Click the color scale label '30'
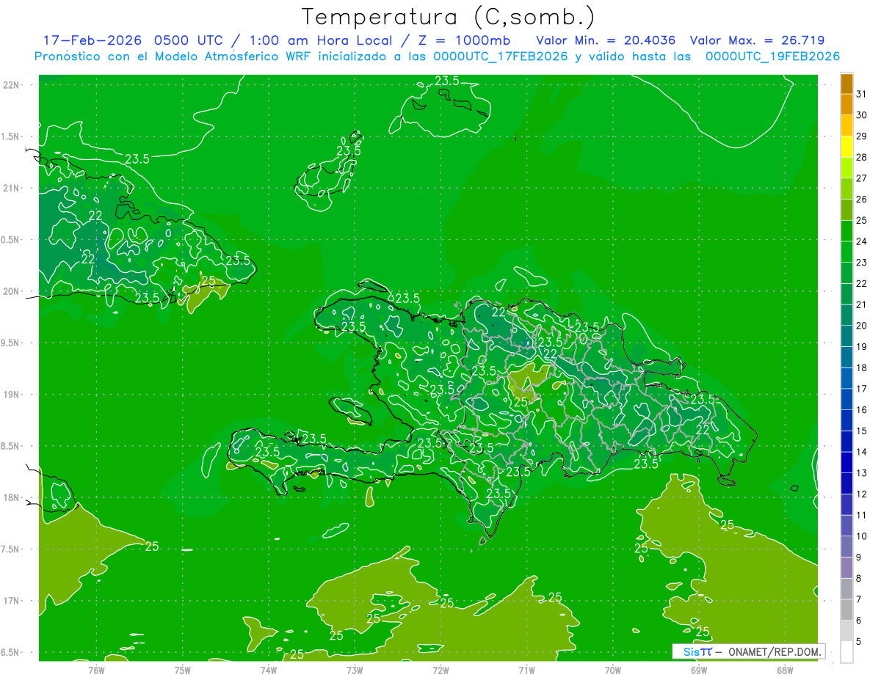The width and height of the screenshot is (881, 680). click(x=862, y=114)
